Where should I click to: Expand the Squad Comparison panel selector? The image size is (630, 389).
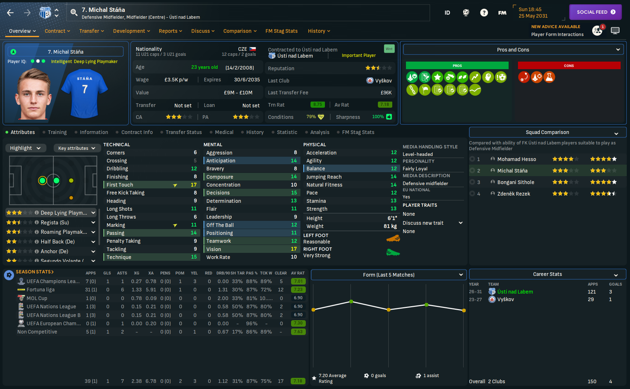click(548, 132)
